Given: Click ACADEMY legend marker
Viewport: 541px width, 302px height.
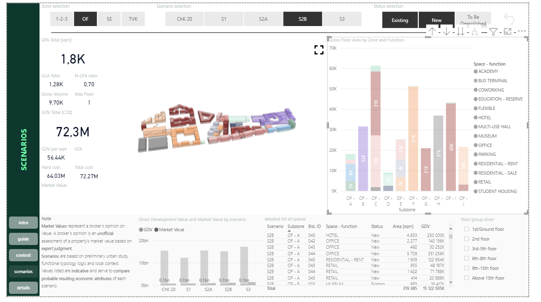Looking at the screenshot, I should click(475, 72).
